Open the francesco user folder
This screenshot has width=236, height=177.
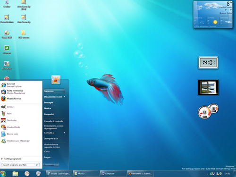54,91
